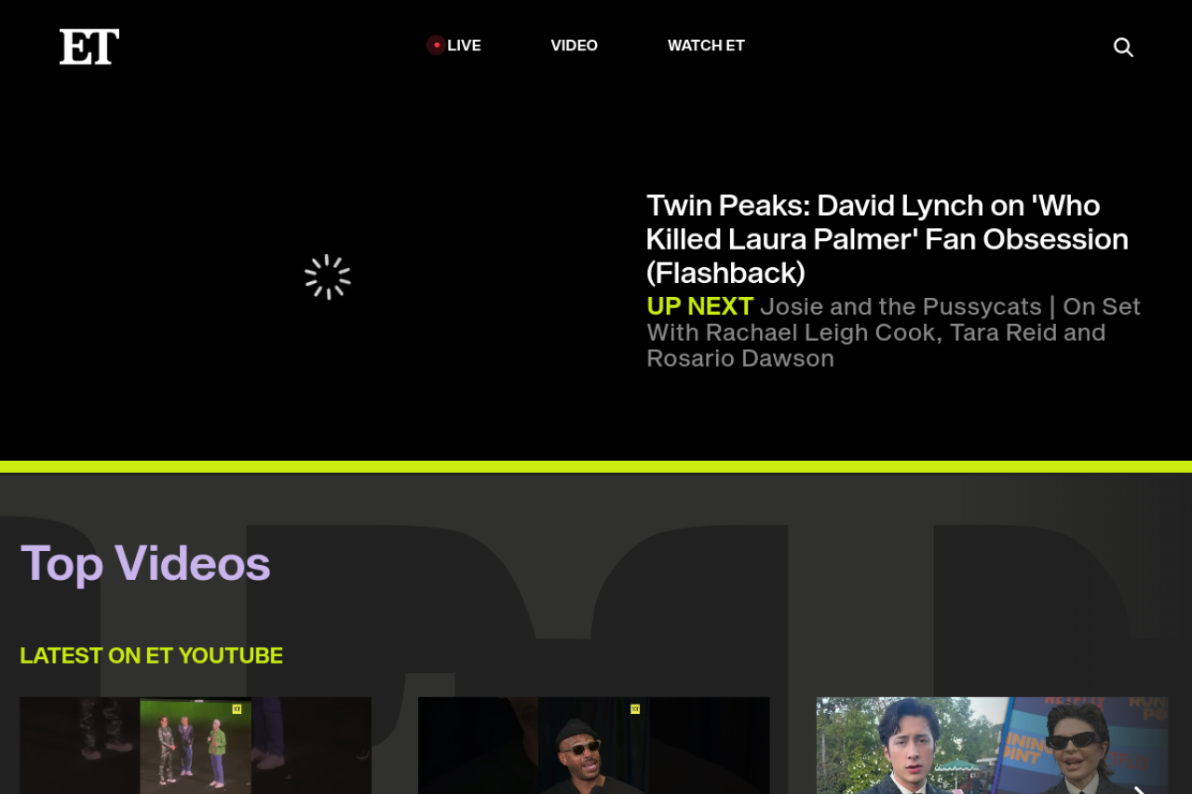The height and width of the screenshot is (794, 1192).
Task: Click the ET badge on the green-screen thumbnail
Action: point(237,709)
